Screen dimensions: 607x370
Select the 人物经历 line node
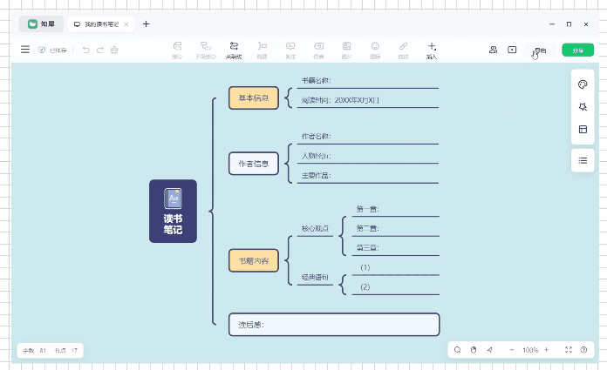click(368, 156)
